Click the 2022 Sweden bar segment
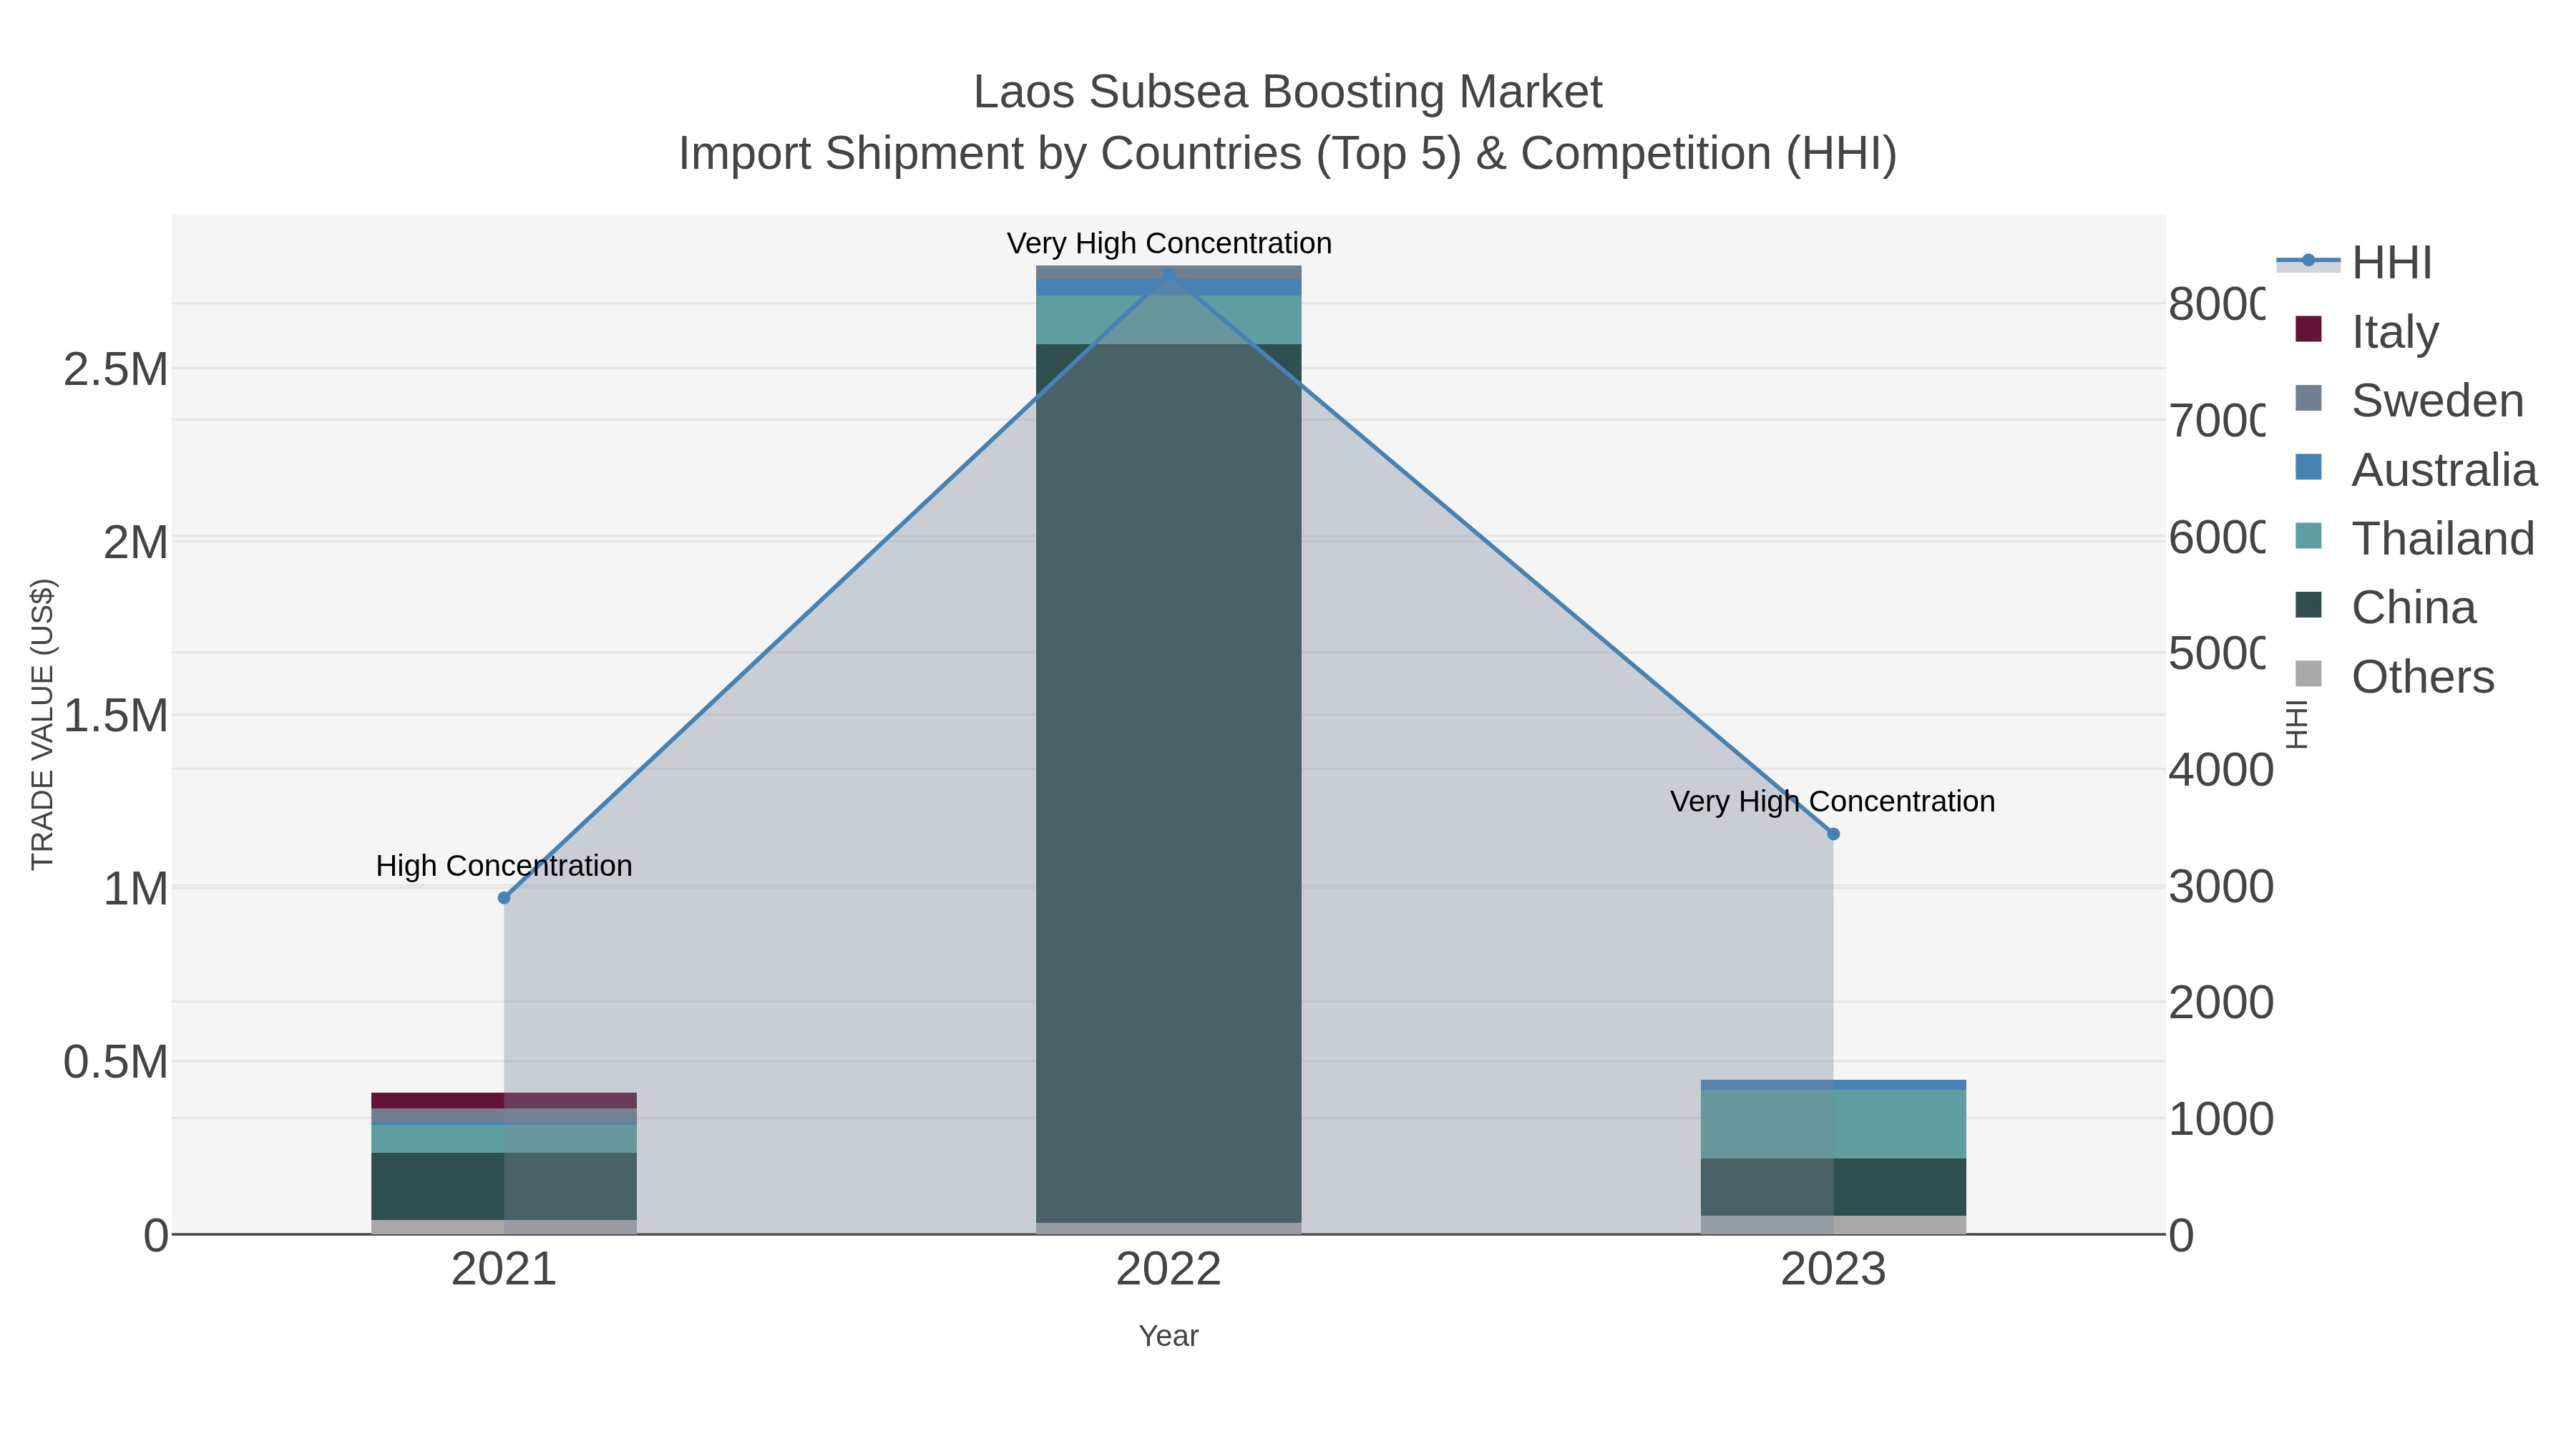This screenshot has width=2576, height=1449. 1168,272
